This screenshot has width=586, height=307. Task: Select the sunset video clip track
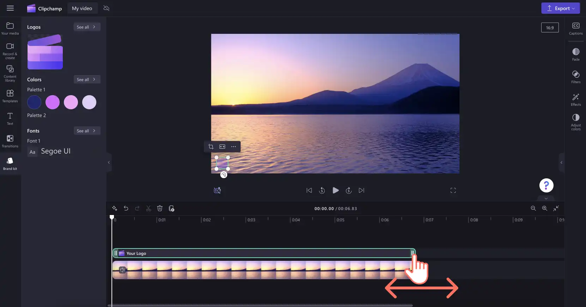pos(263,270)
